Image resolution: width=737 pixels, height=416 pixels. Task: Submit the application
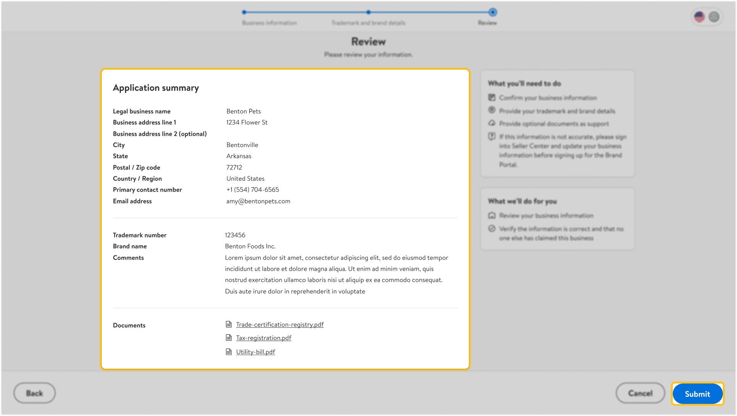pyautogui.click(x=697, y=394)
